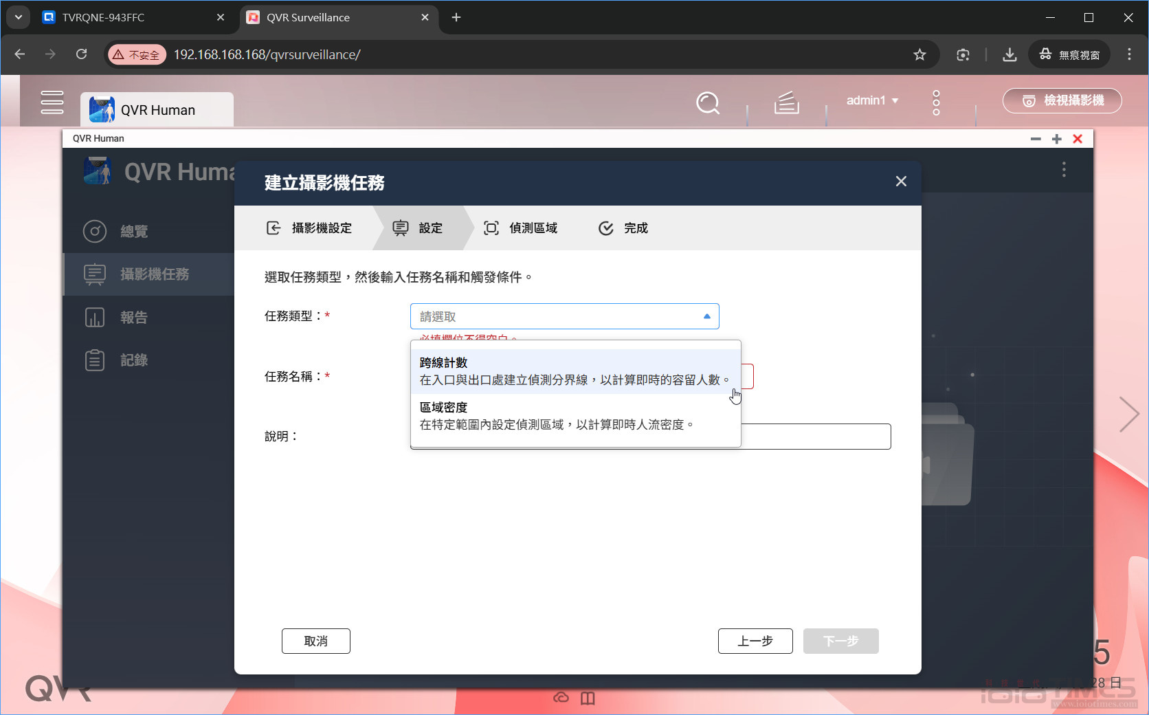Toggle incognito 無痕視窗 browser mode
The width and height of the screenshot is (1149, 715).
click(x=1069, y=54)
